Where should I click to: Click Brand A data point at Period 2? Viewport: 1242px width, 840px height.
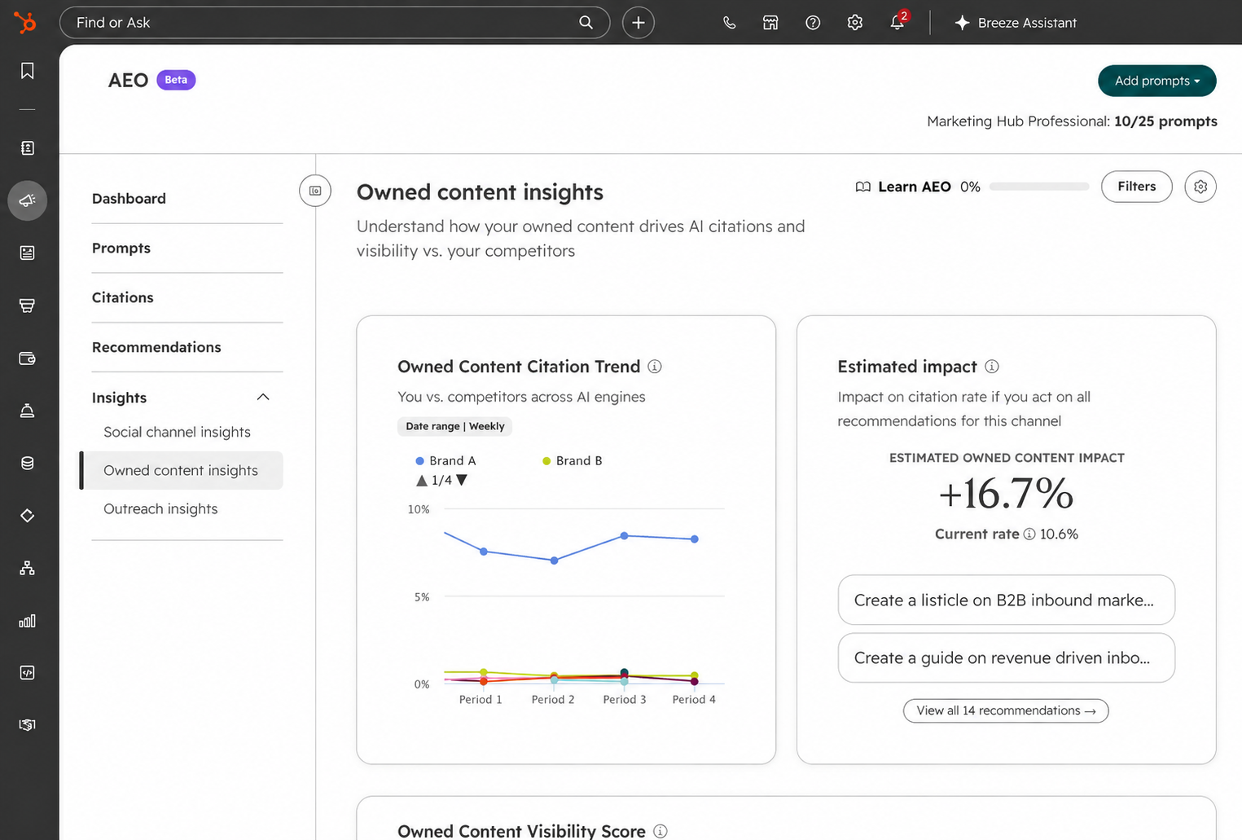(x=555, y=561)
